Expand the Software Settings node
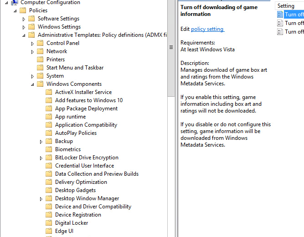 point(24,19)
